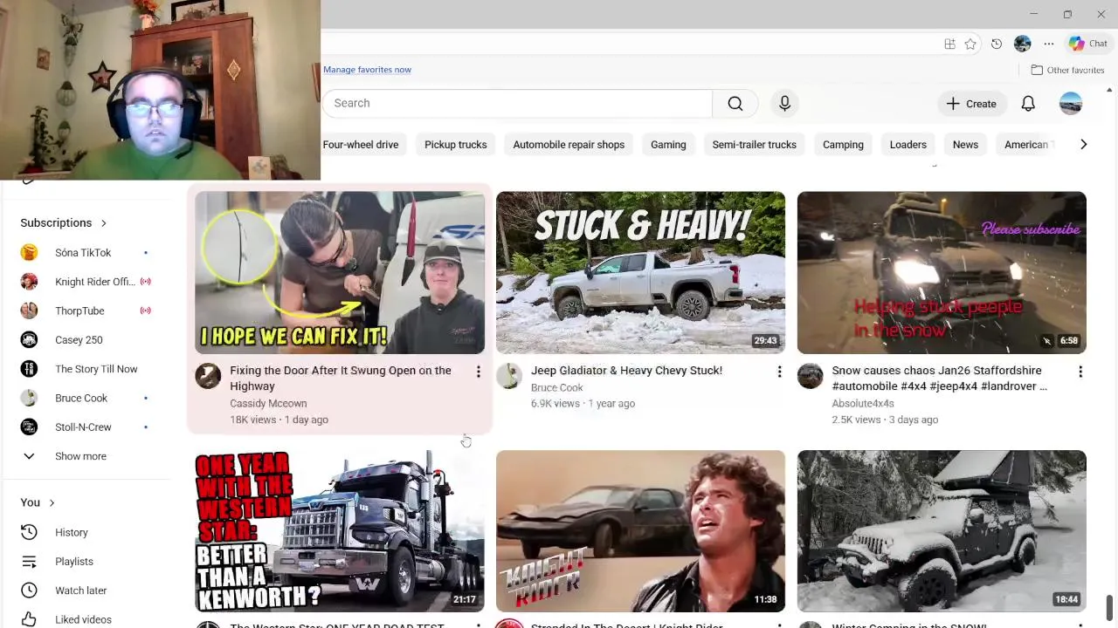
Task: Click ThorpTube channel avatar in sidebar
Action: (29, 311)
